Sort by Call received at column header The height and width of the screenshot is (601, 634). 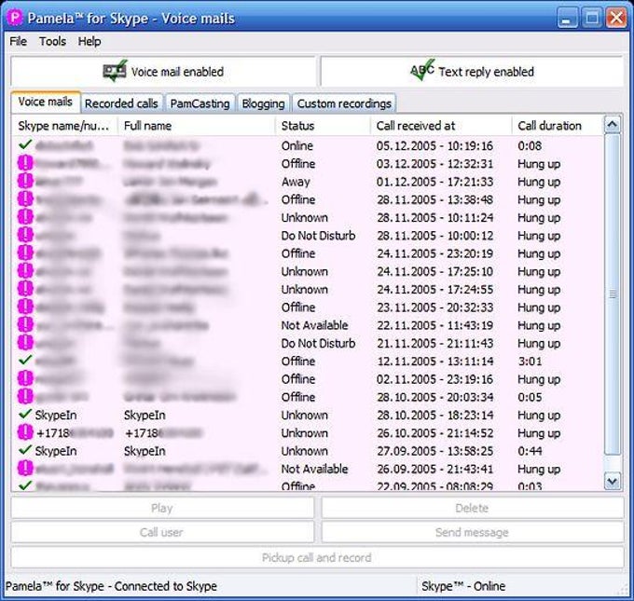[441, 126]
